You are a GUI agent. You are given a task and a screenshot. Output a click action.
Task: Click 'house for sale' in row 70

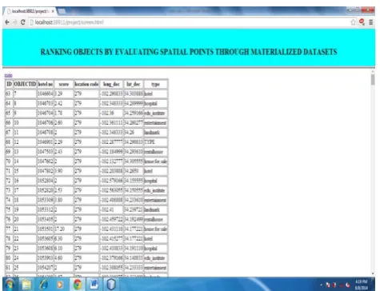[155, 161]
